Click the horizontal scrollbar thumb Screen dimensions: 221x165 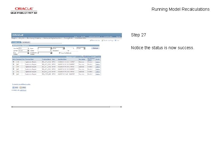point(61,107)
